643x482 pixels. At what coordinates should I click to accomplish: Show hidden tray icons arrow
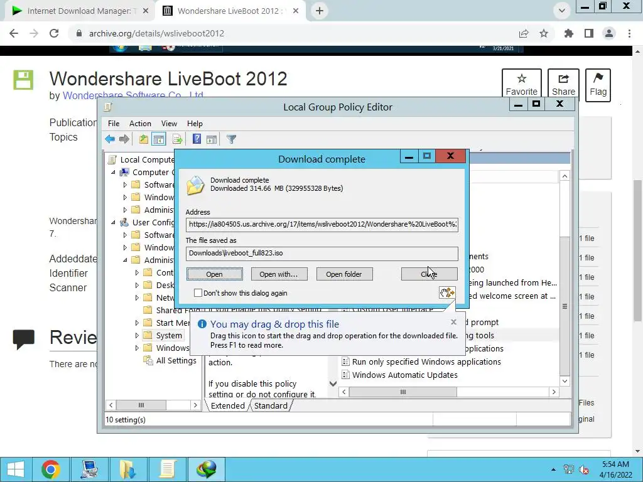[x=554, y=469]
